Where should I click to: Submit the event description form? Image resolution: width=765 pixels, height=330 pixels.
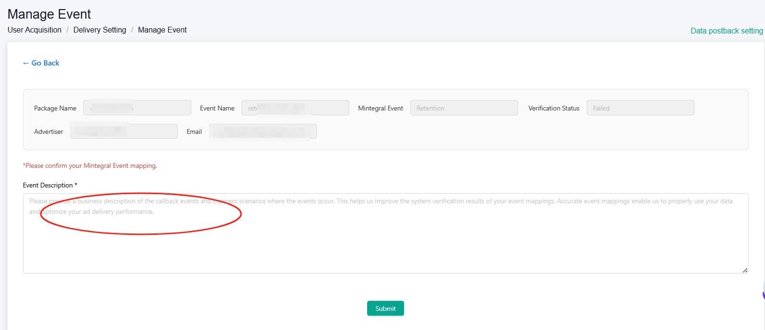[385, 308]
